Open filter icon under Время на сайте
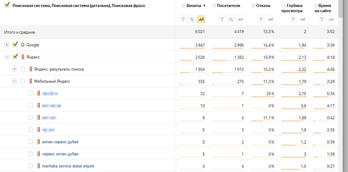The height and width of the screenshot is (172, 348). coord(322,19)
